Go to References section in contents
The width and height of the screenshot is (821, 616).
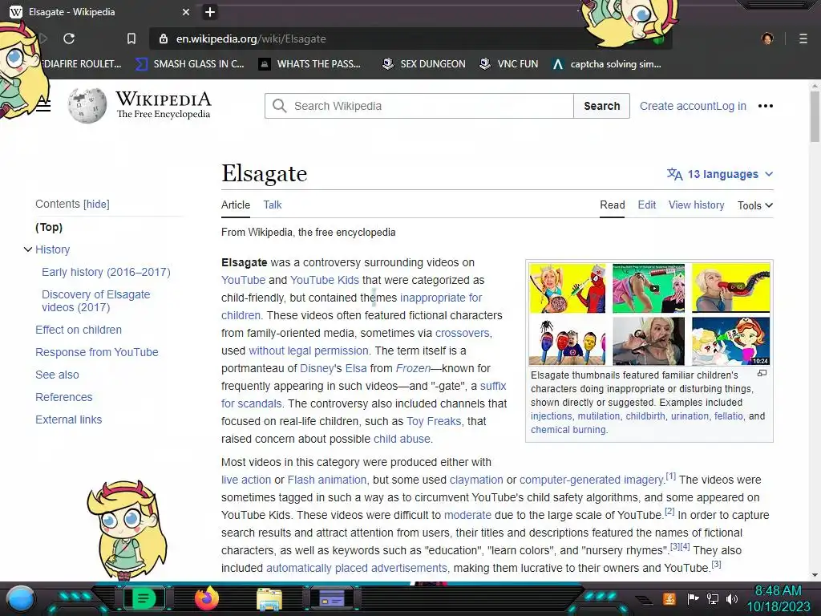[64, 397]
